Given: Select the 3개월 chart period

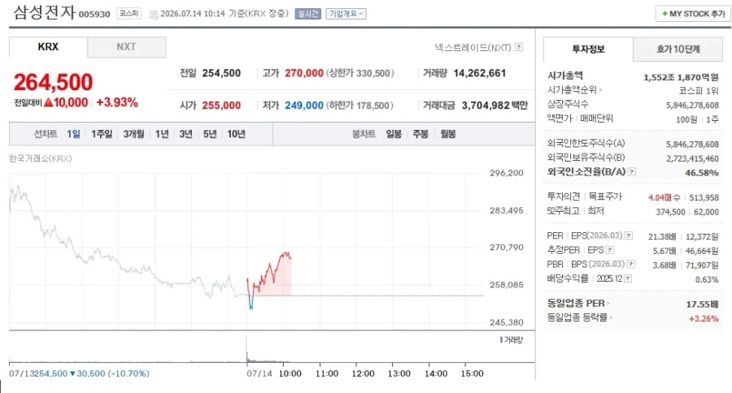Looking at the screenshot, I should [x=133, y=134].
